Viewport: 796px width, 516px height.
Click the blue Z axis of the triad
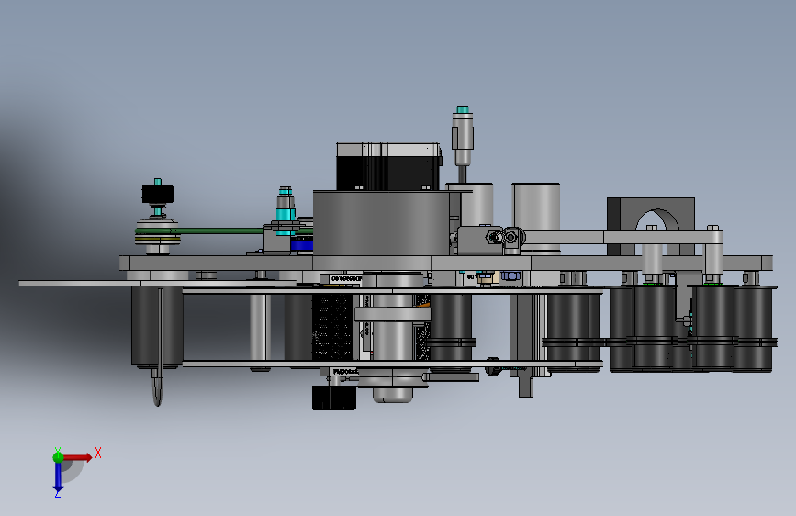pyautogui.click(x=58, y=477)
